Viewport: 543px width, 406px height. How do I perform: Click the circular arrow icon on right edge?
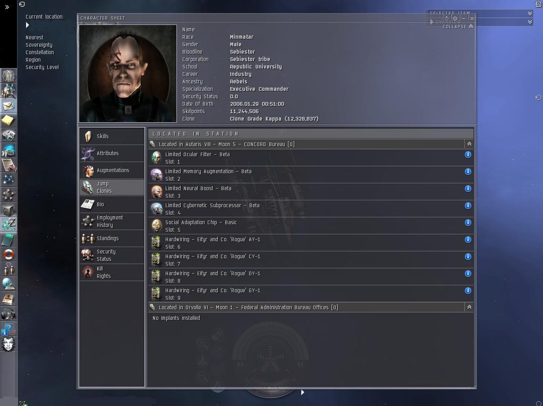click(539, 97)
